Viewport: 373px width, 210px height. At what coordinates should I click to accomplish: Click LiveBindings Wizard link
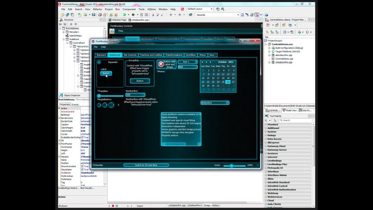(x=68, y=188)
